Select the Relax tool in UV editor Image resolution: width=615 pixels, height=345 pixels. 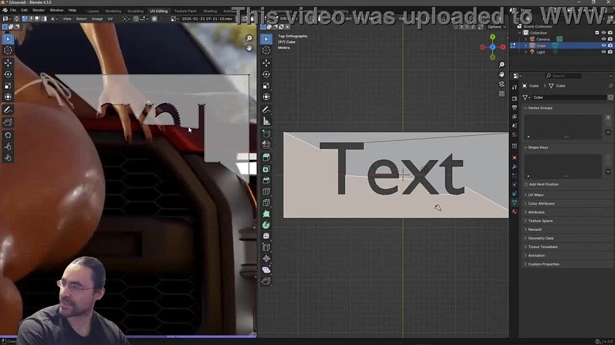(8, 147)
